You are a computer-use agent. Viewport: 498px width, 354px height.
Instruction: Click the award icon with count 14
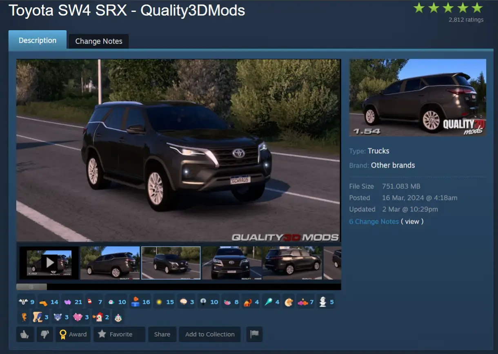[49, 302]
